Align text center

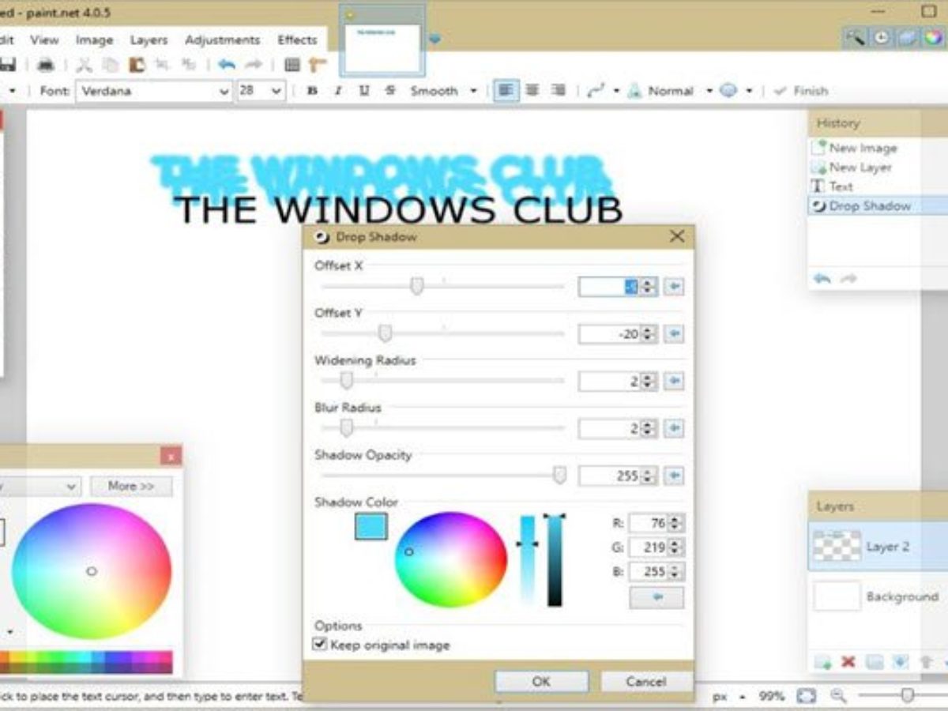(x=532, y=91)
